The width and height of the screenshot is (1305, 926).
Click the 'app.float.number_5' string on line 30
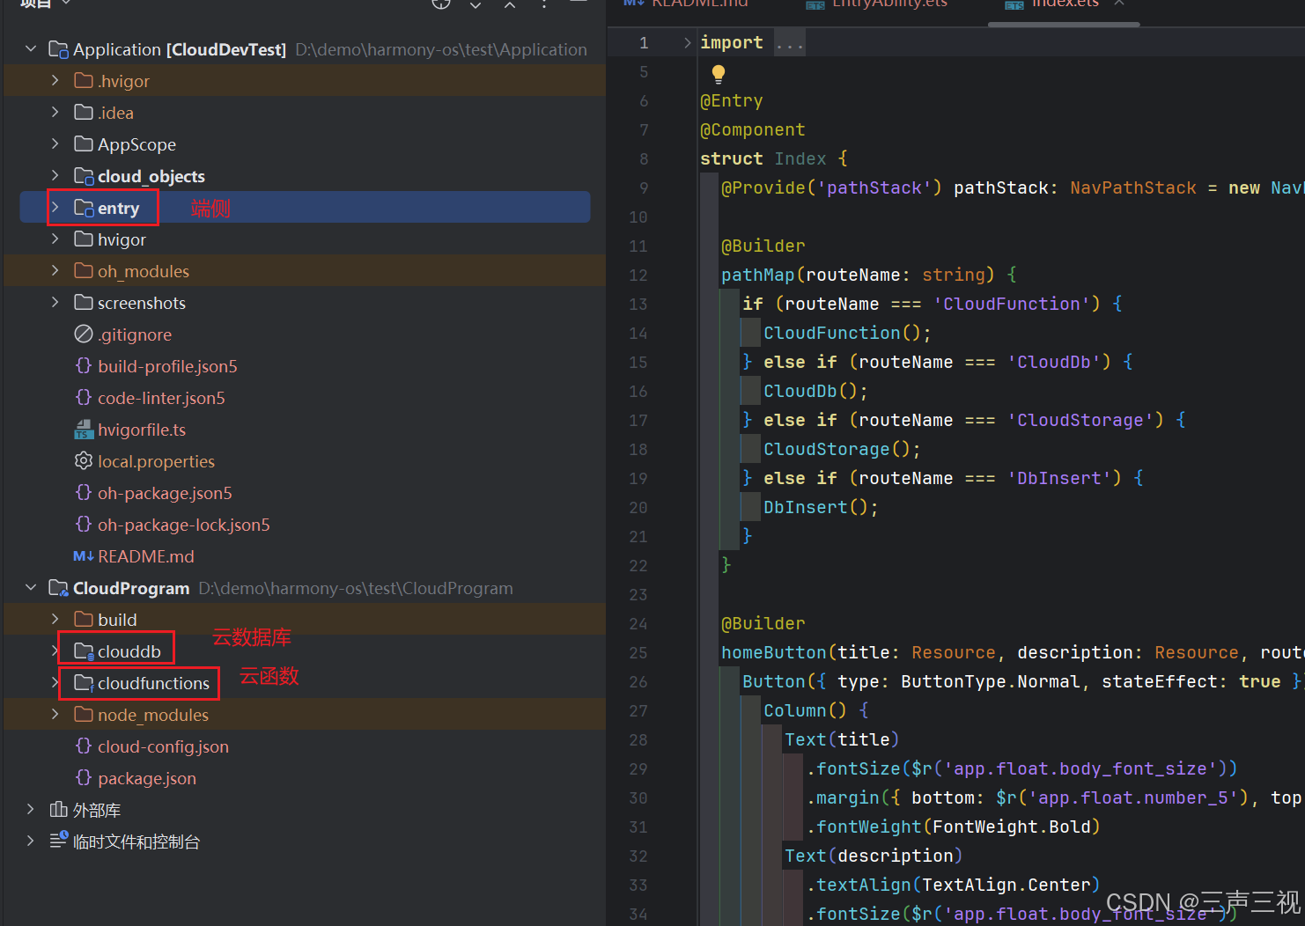[1133, 797]
